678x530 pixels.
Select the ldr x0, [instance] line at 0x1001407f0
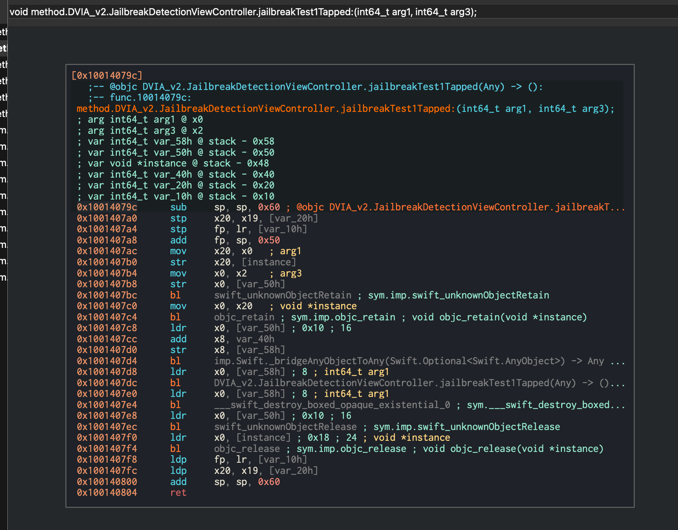(x=263, y=437)
